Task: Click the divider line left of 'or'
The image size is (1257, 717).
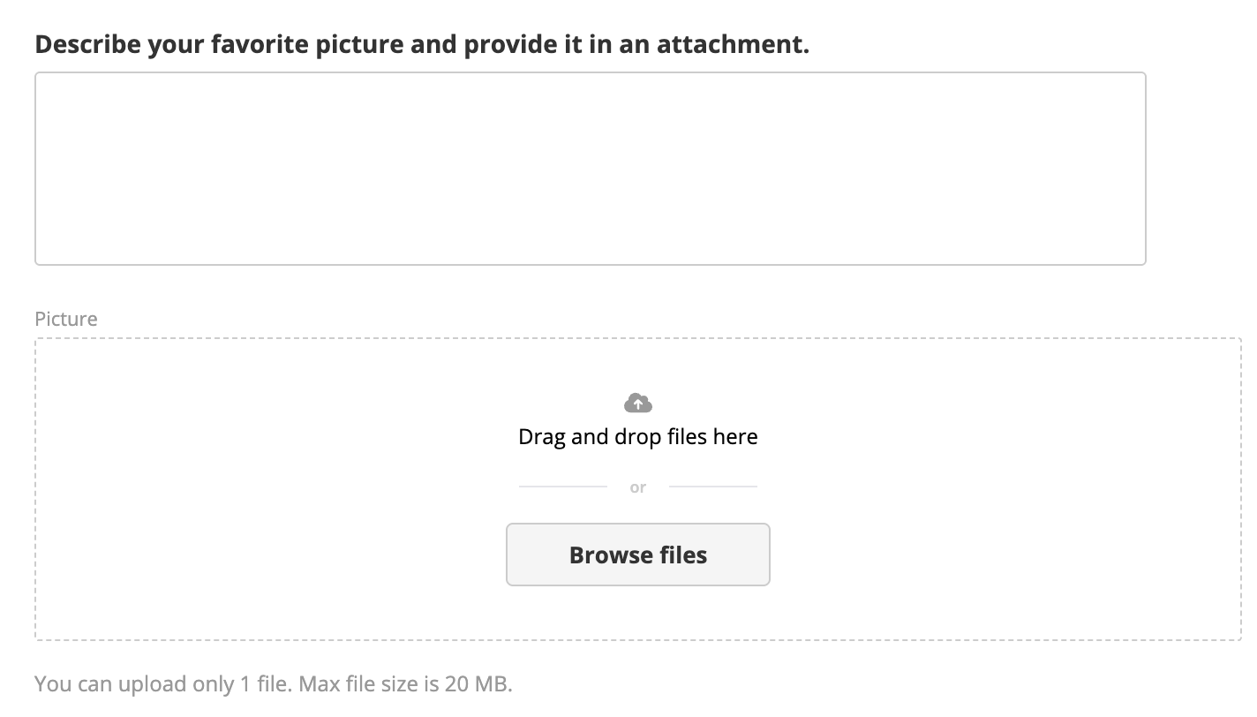Action: (x=562, y=487)
